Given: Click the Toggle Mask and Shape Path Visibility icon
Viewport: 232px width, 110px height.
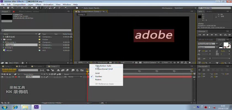Looking at the screenshot, I should pos(95,62).
